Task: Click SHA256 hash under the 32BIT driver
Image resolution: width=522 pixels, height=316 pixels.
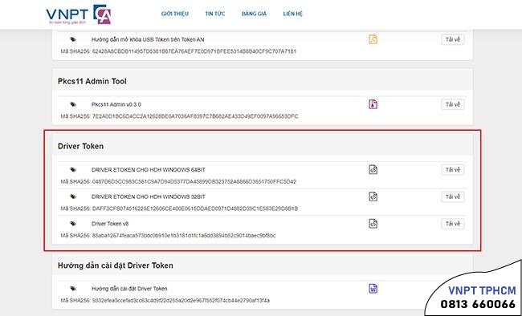Action: point(195,209)
